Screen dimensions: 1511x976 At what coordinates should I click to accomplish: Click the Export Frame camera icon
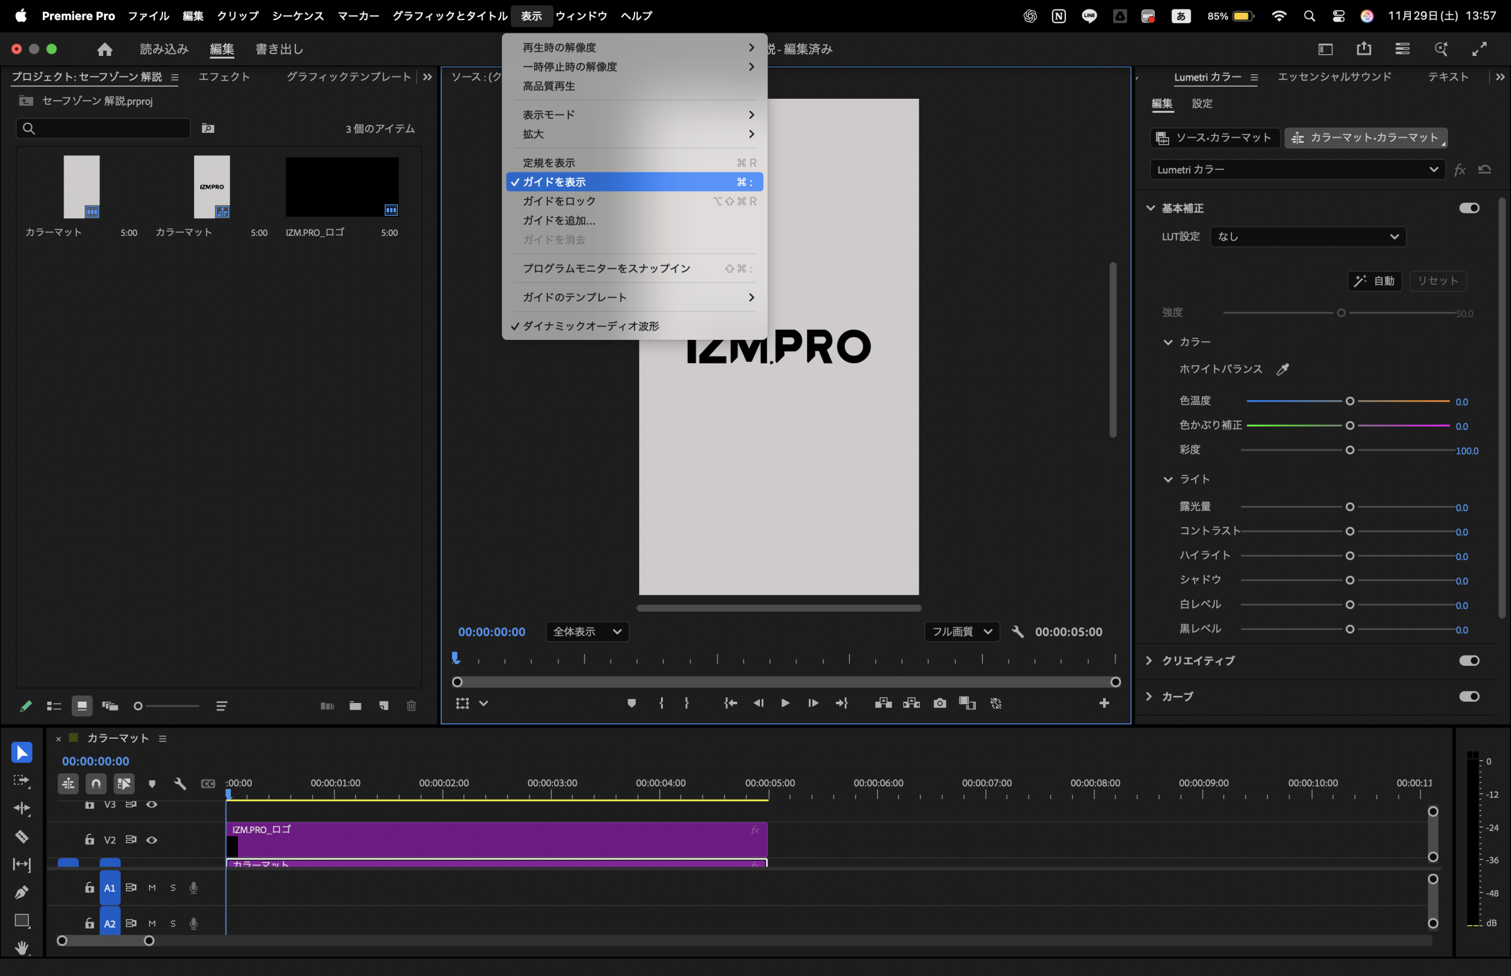940,703
